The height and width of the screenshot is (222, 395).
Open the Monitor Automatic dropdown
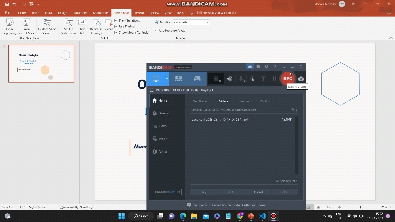(207, 22)
